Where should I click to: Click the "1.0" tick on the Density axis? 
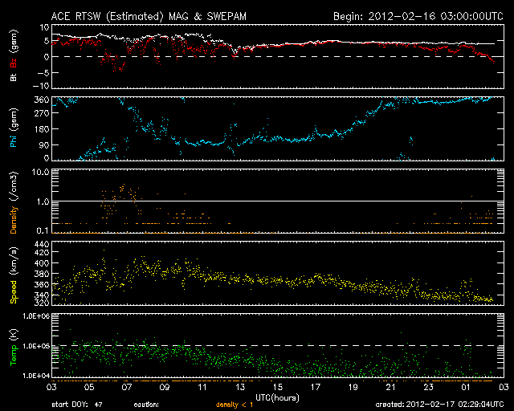(x=43, y=201)
